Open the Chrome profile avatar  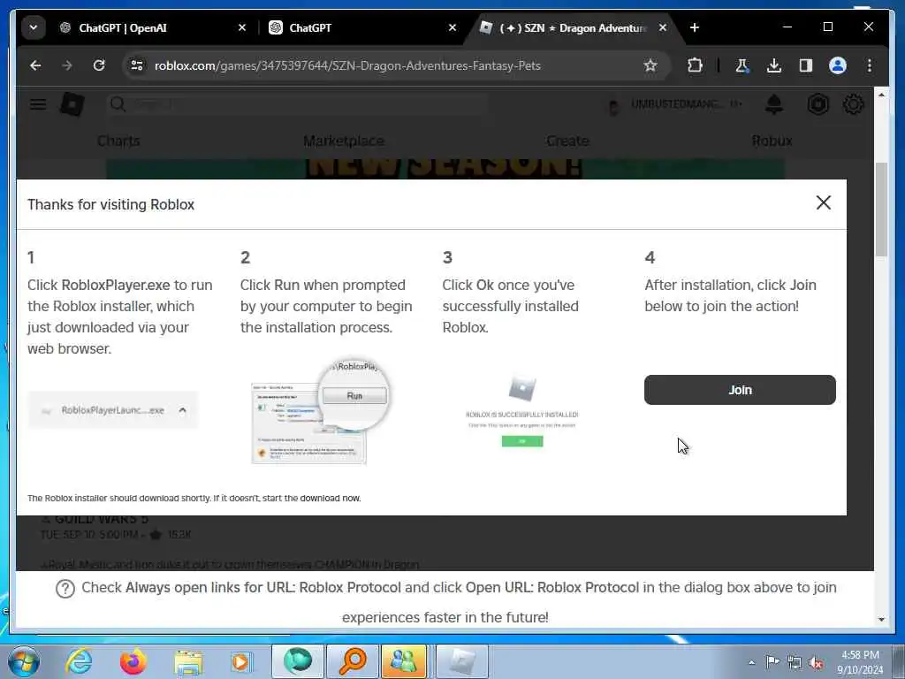[x=838, y=65]
